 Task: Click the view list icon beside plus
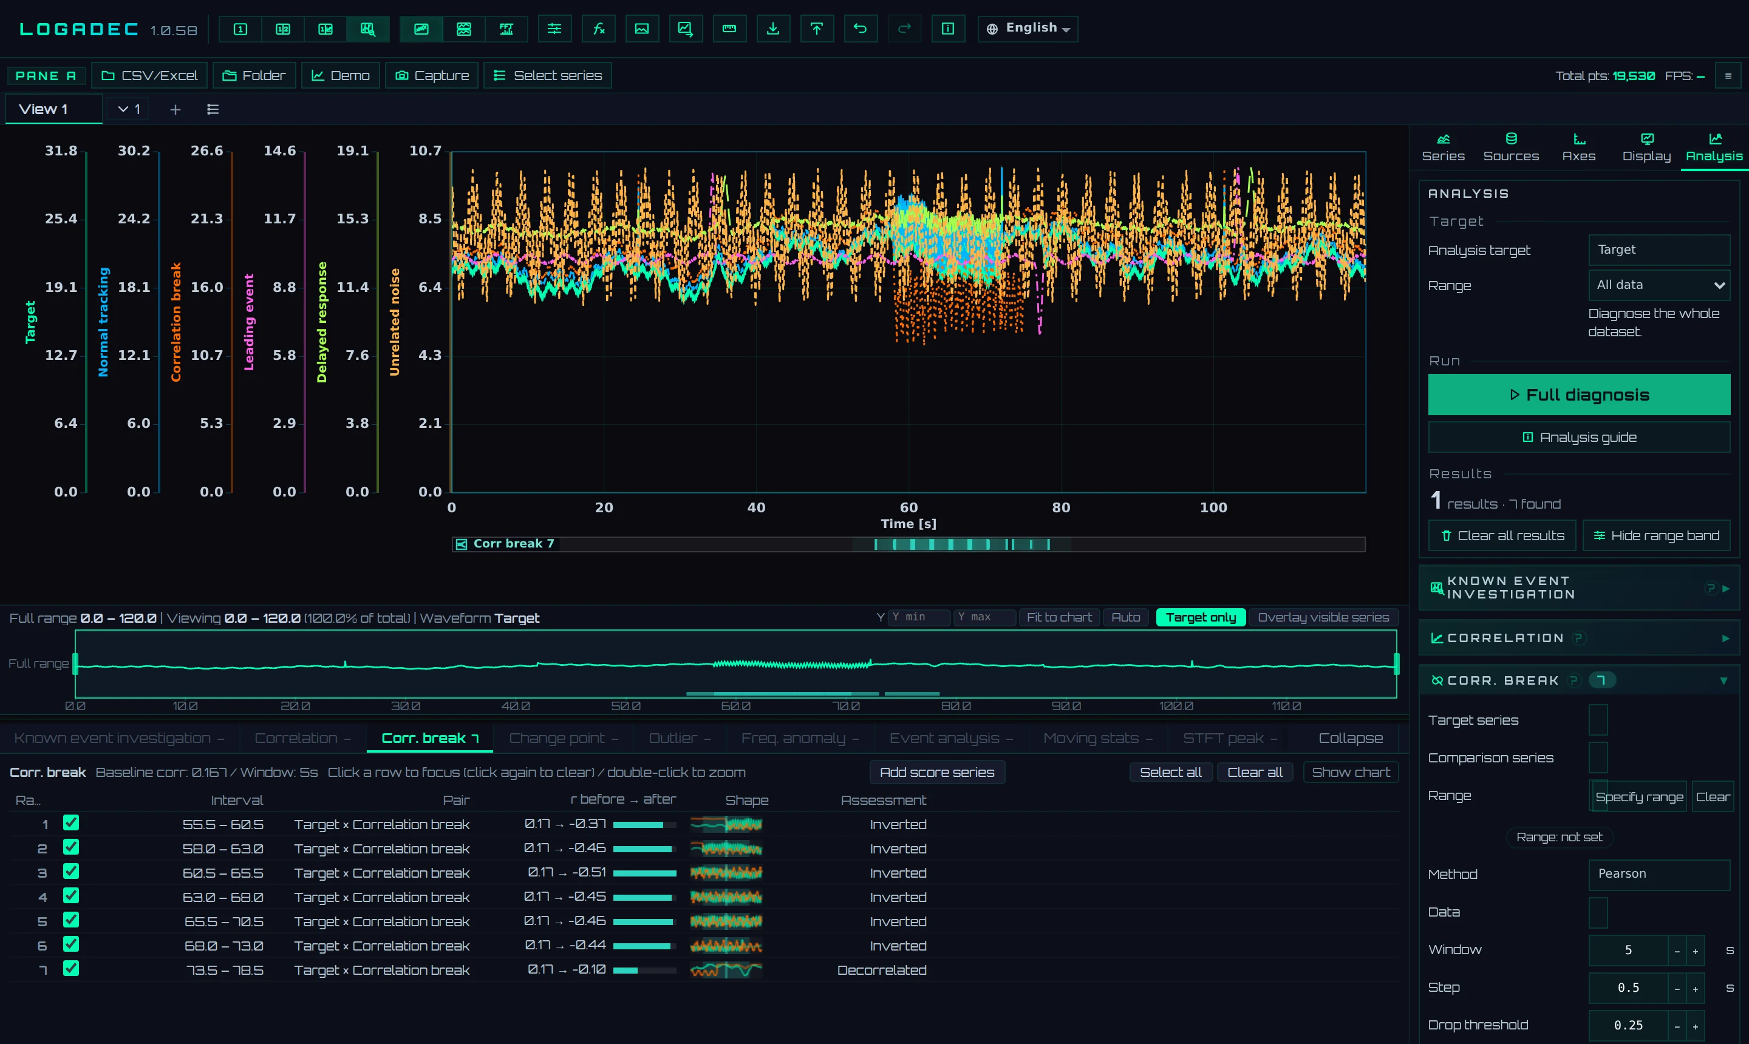[x=213, y=109]
